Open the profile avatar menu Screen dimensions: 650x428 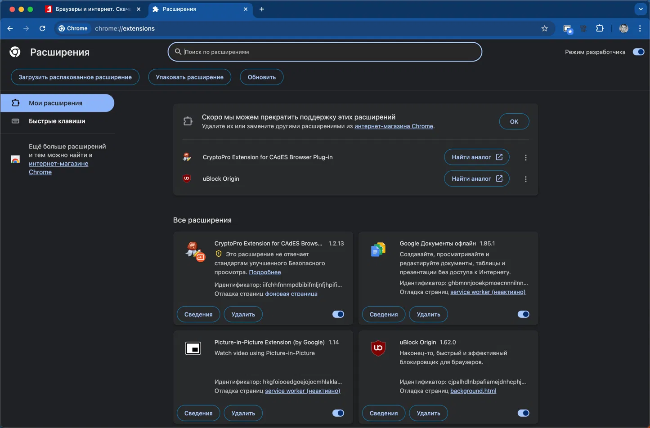coord(623,28)
